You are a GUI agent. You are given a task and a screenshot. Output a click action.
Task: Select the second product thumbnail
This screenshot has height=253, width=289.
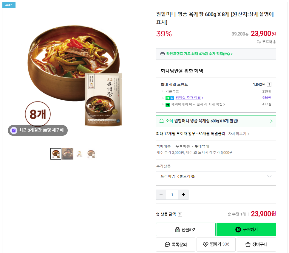click(x=68, y=154)
